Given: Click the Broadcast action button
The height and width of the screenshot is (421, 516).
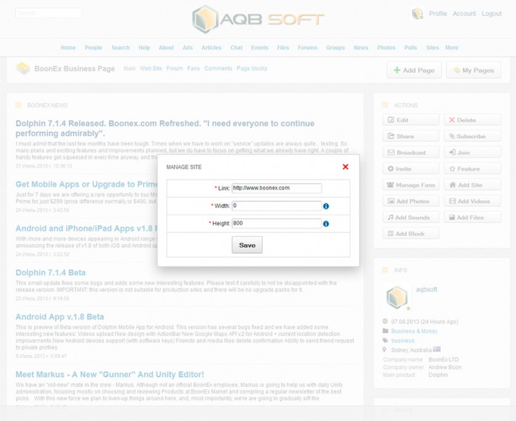Looking at the screenshot, I should point(411,153).
